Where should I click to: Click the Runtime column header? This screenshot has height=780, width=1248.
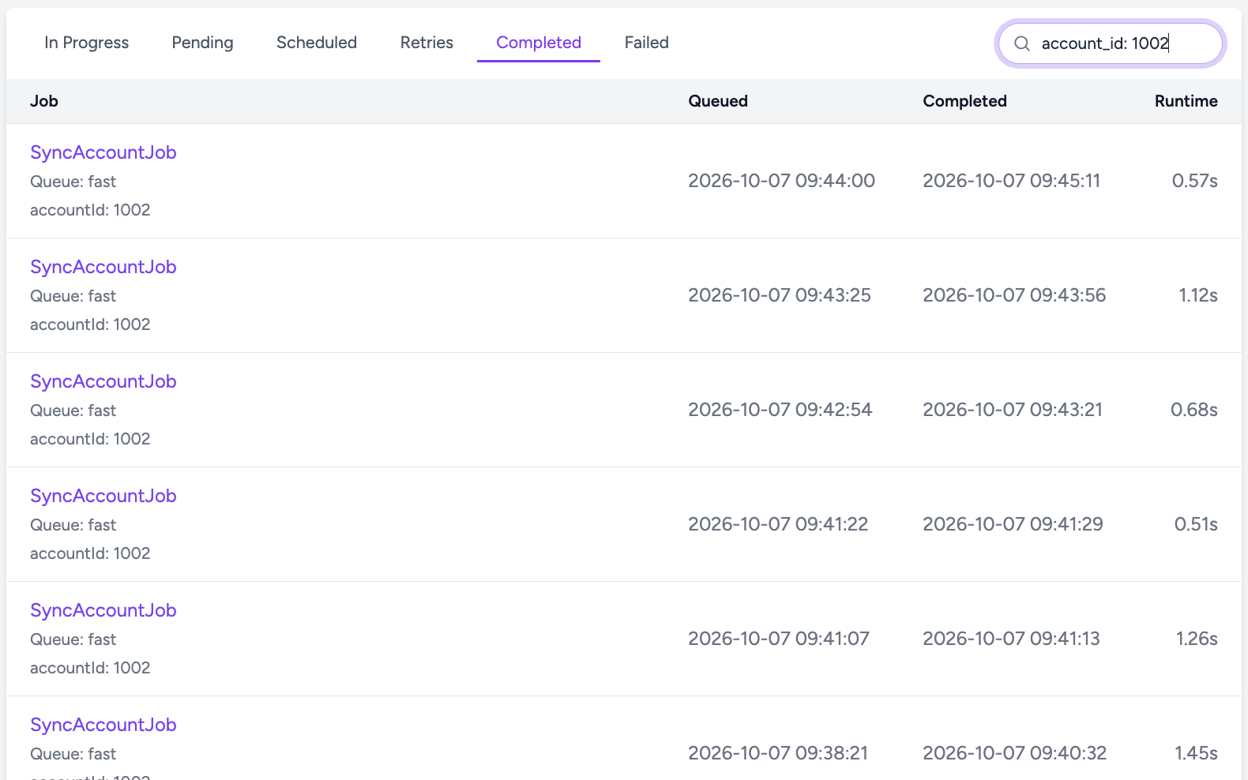[1186, 101]
